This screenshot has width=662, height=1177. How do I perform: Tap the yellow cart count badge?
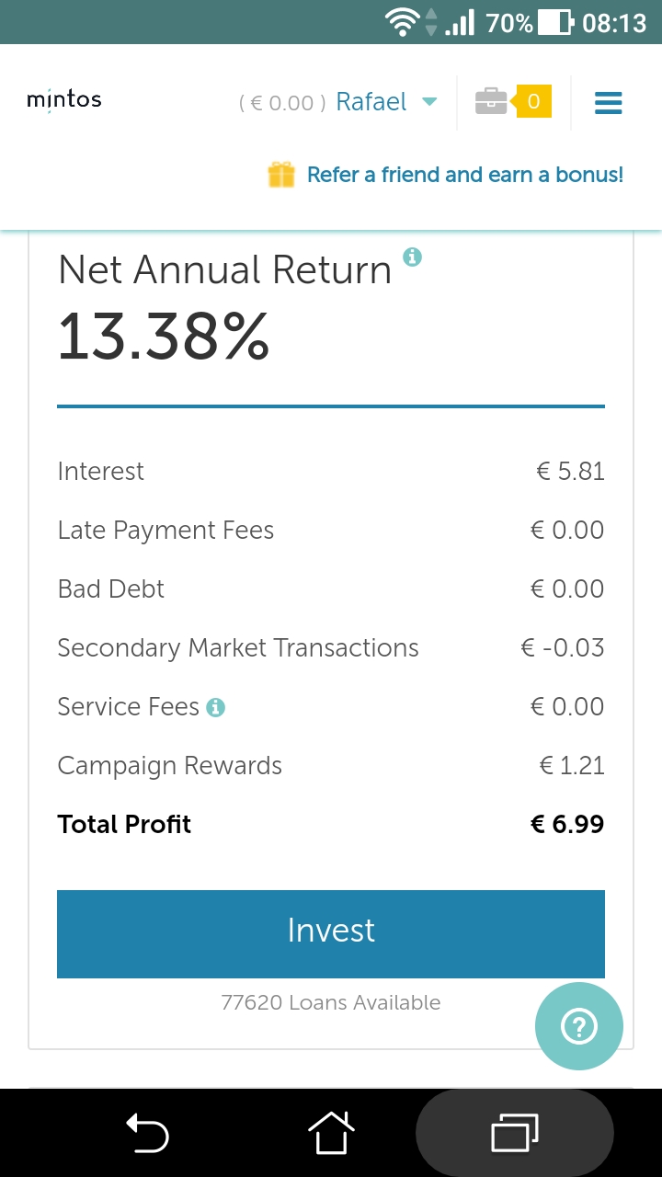(x=533, y=101)
